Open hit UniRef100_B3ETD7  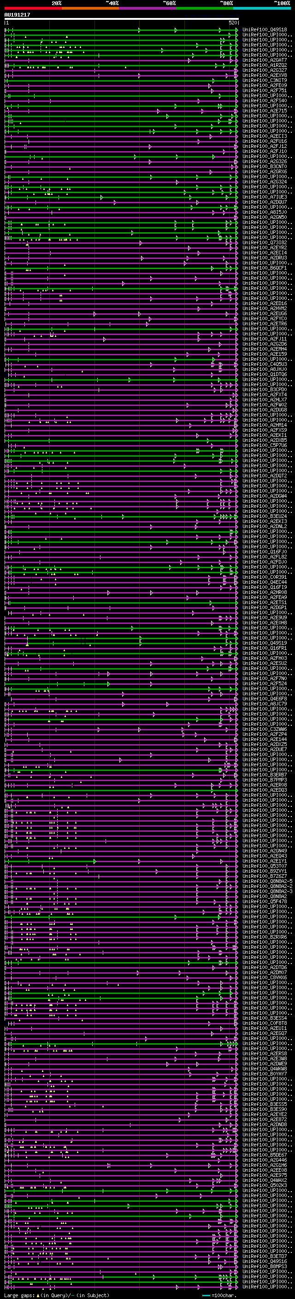point(265,1256)
